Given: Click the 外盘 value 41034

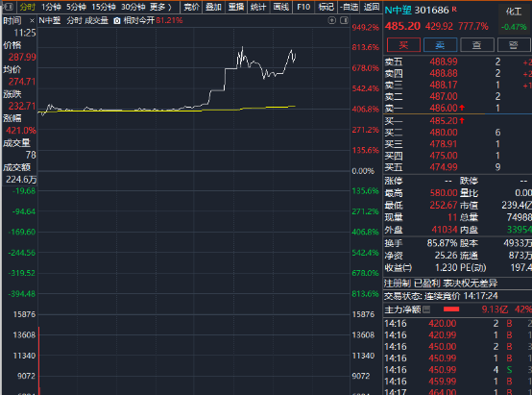Looking at the screenshot, I should click(x=445, y=230).
